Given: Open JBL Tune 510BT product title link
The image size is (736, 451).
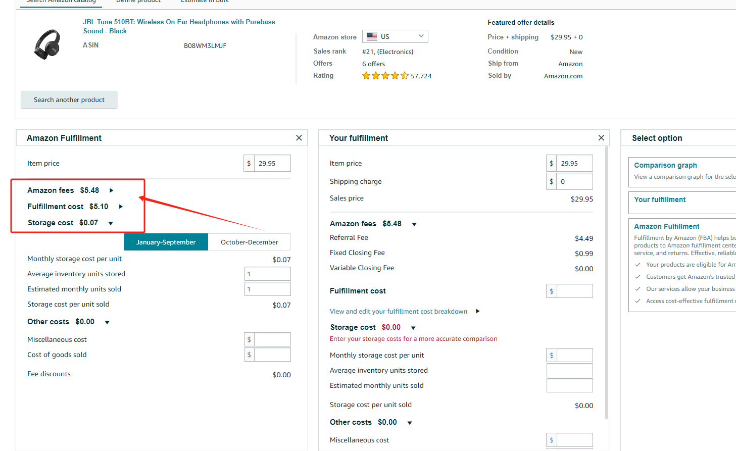Looking at the screenshot, I should click(179, 26).
